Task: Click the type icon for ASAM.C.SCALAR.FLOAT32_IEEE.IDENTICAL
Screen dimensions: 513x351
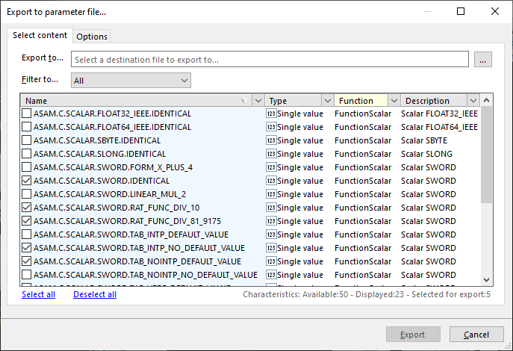Action: [271, 114]
